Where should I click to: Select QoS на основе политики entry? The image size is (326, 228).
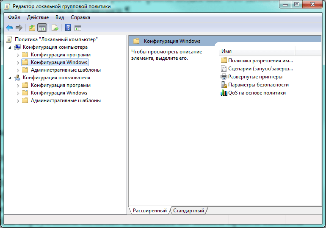[x=257, y=93]
